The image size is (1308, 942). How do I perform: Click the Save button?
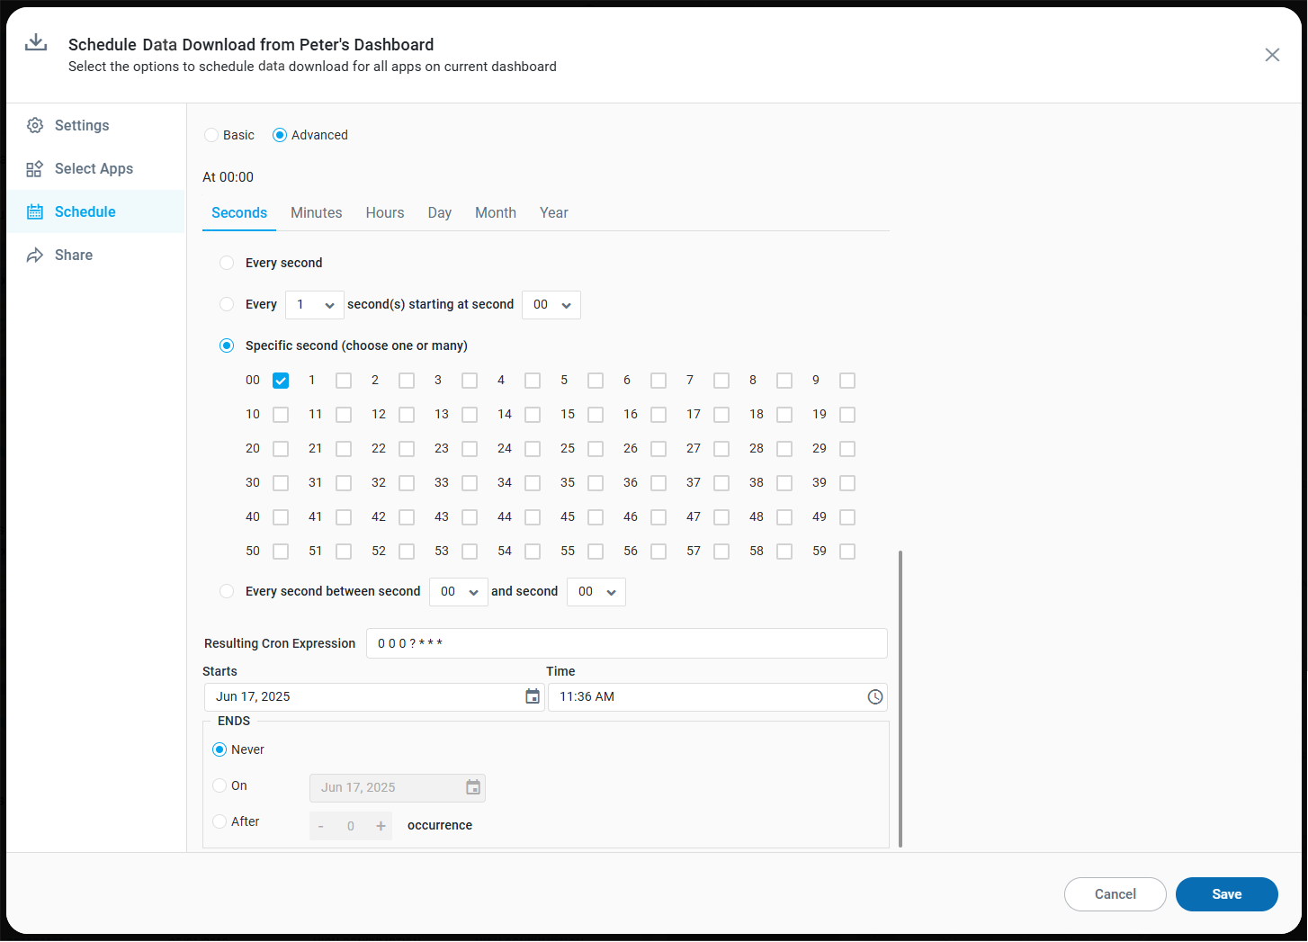pos(1226,894)
